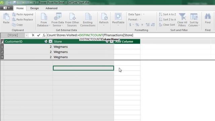Switch to the Home tab

(20, 8)
